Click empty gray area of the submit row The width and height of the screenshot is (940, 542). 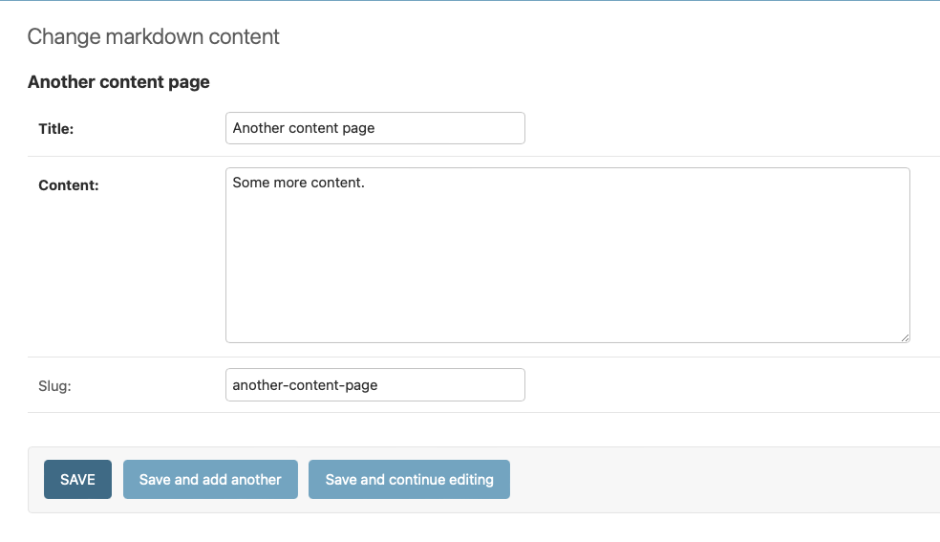point(719,480)
